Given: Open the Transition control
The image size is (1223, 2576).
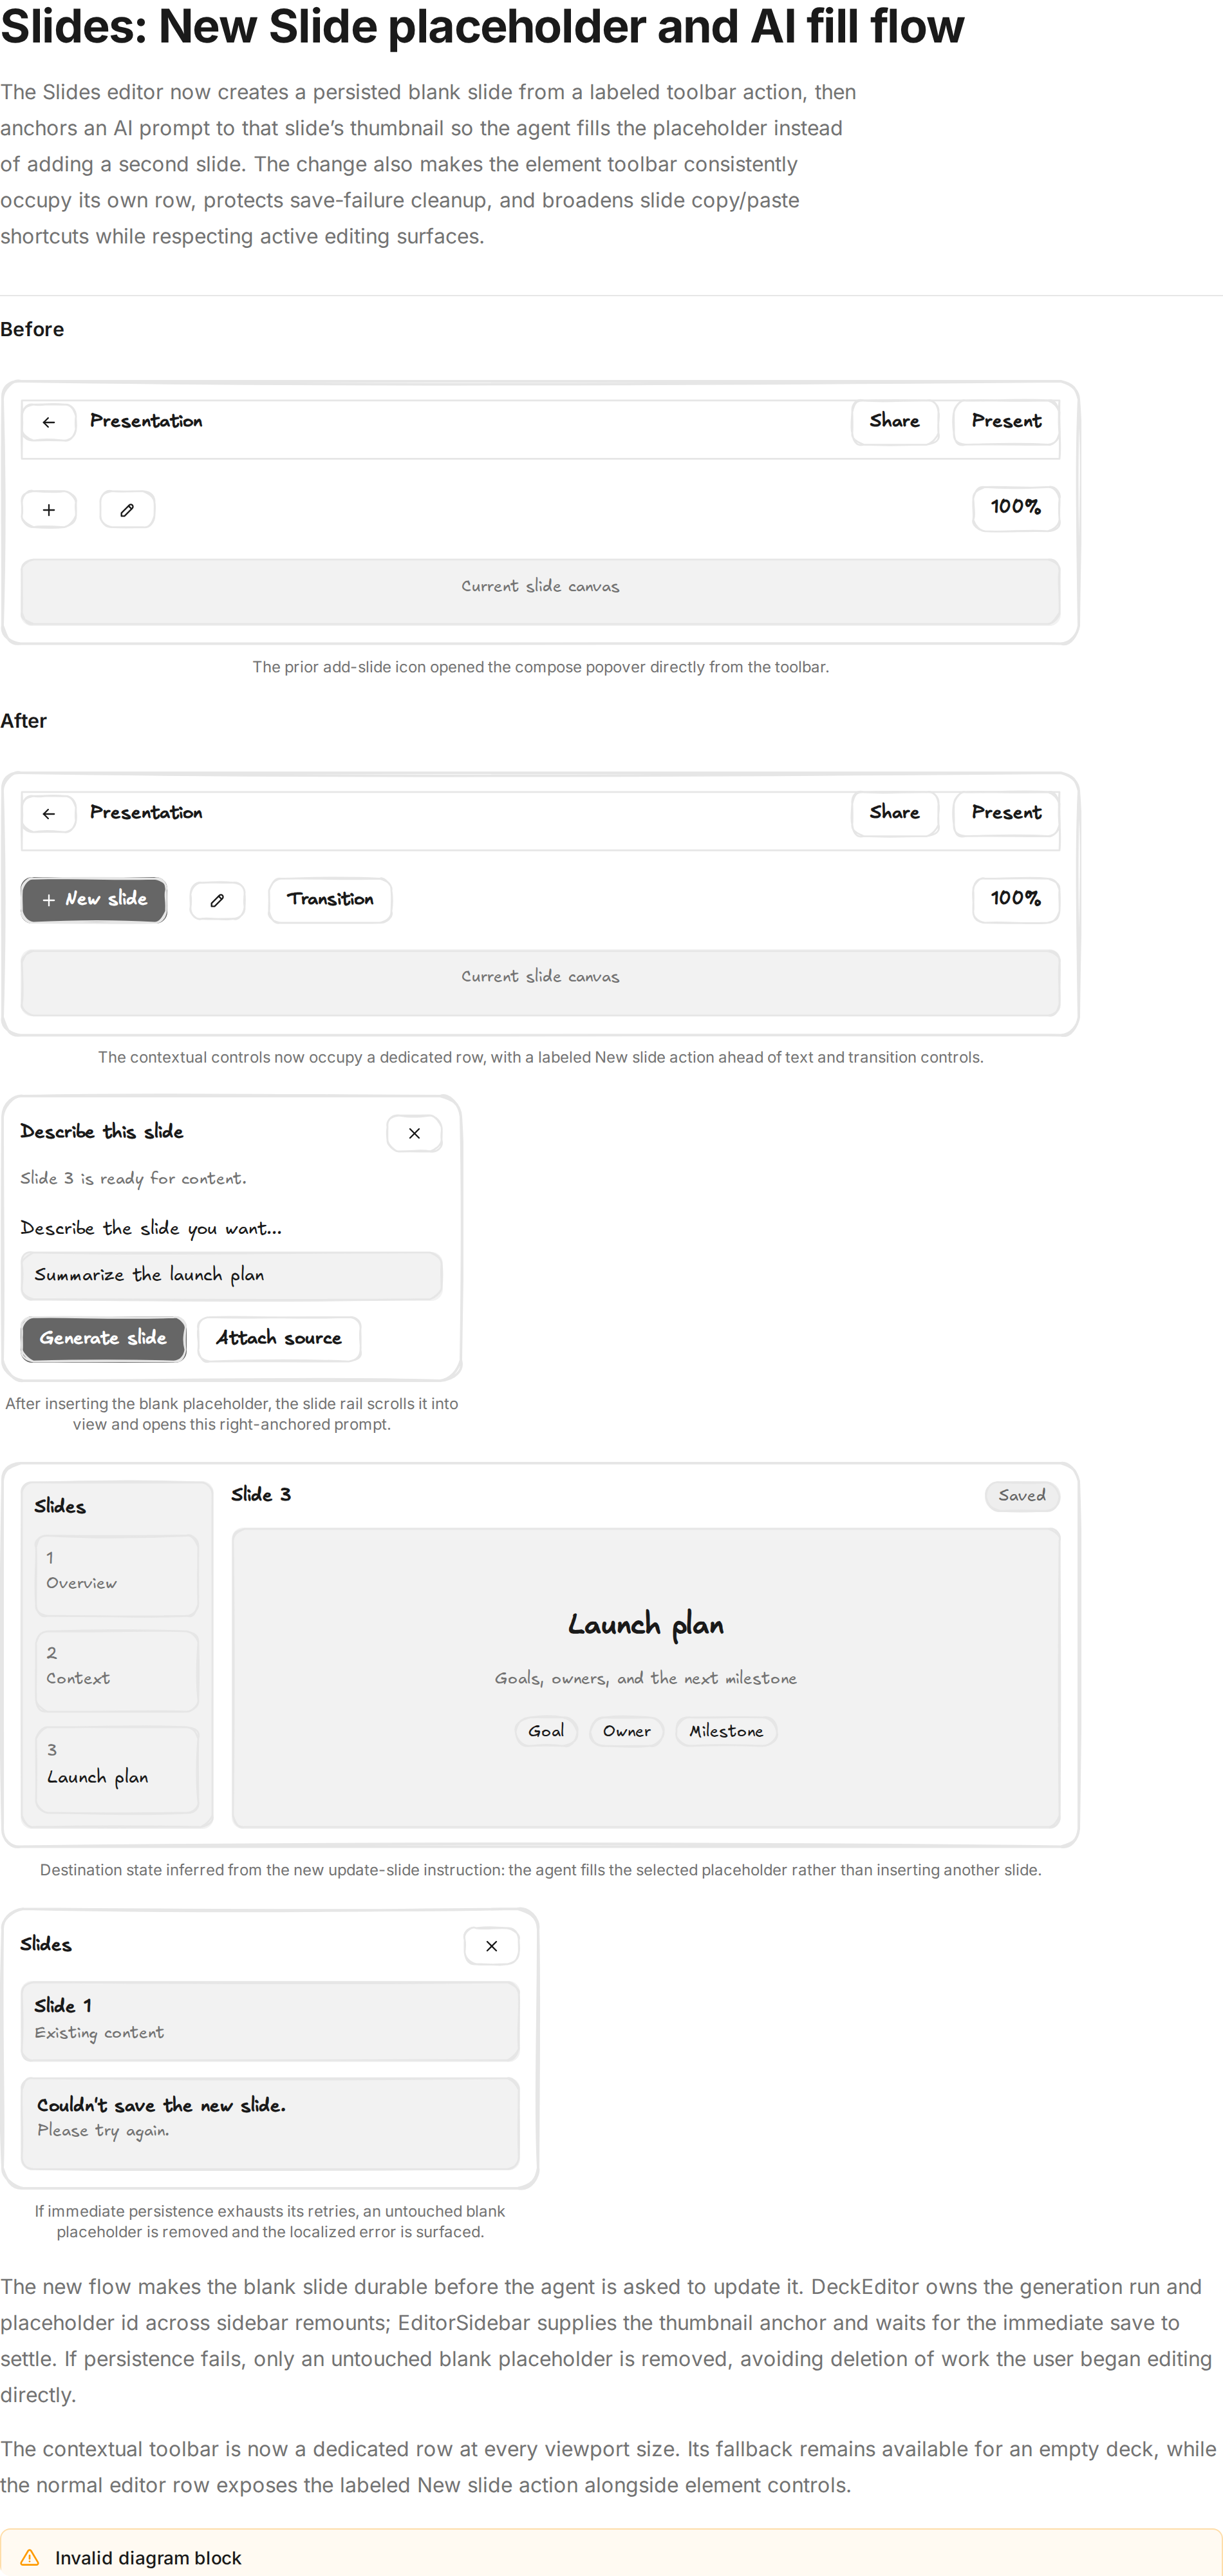Looking at the screenshot, I should (330, 900).
